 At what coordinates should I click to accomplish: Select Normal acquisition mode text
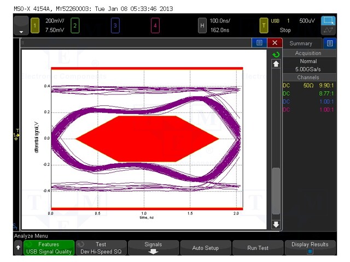(x=308, y=61)
